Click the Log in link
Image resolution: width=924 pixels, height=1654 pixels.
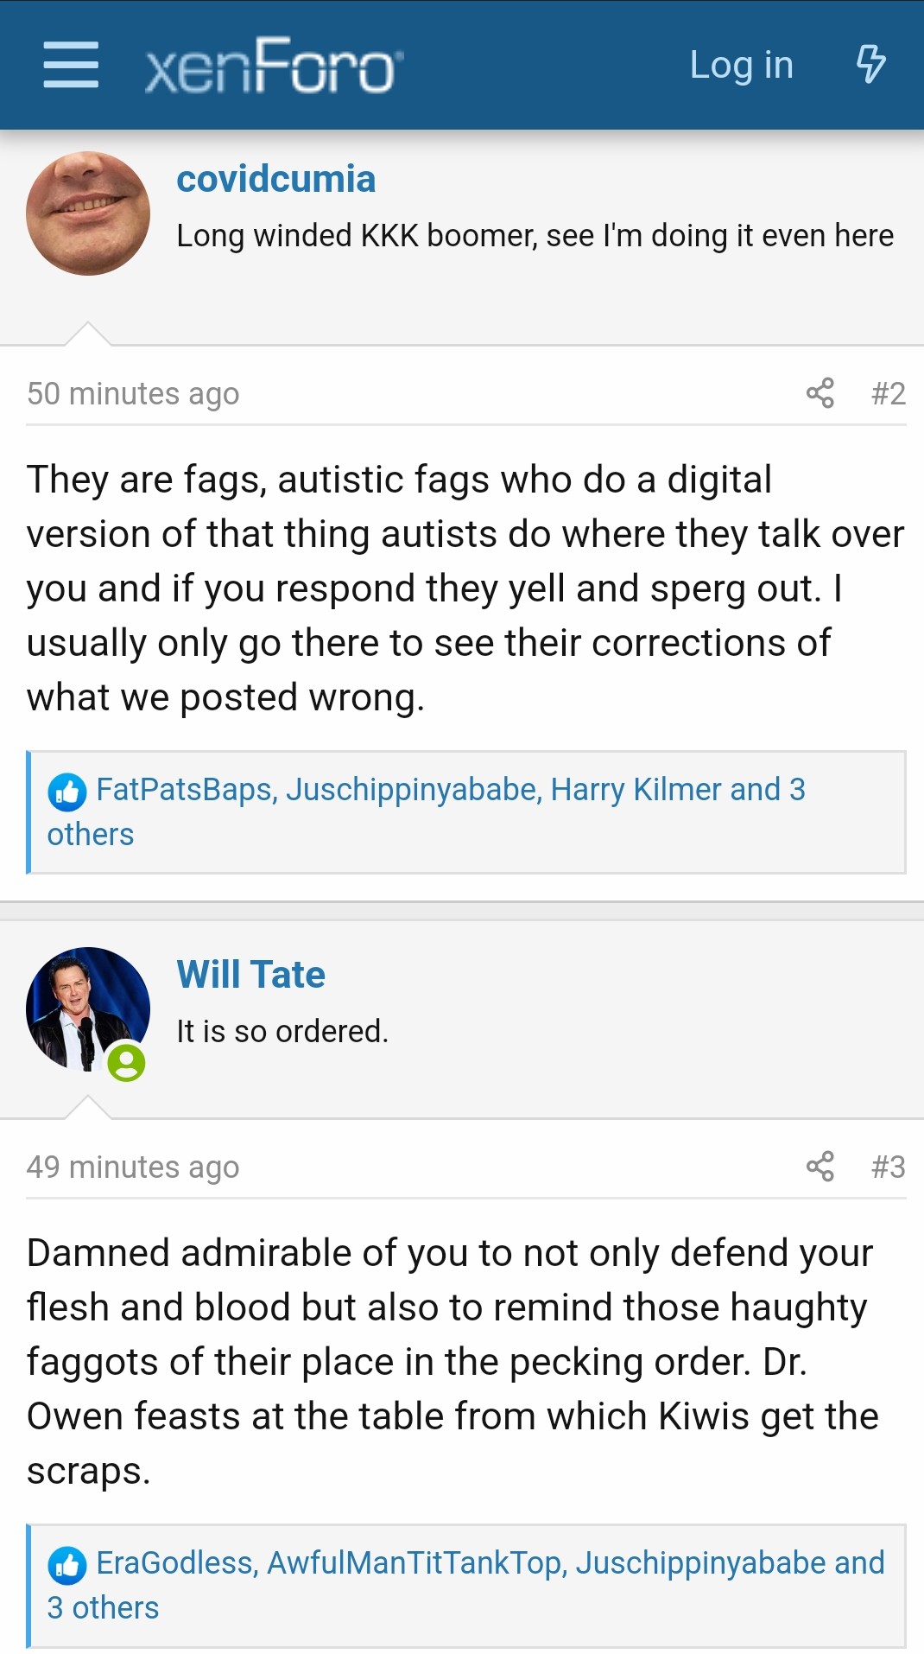(x=741, y=65)
